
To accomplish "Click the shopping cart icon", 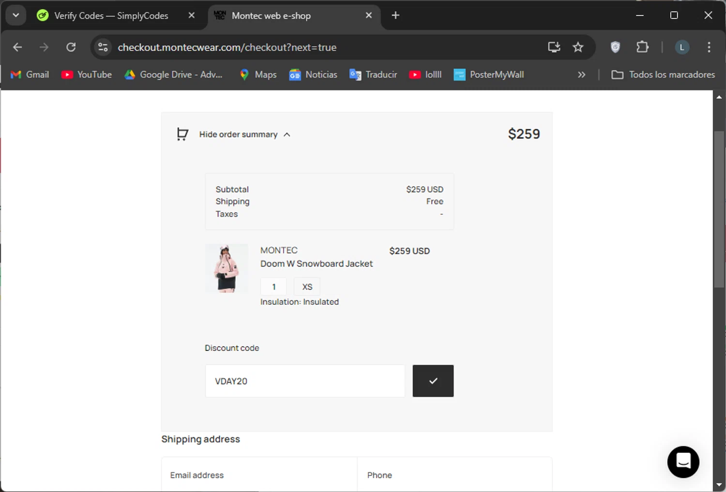I will coord(182,134).
